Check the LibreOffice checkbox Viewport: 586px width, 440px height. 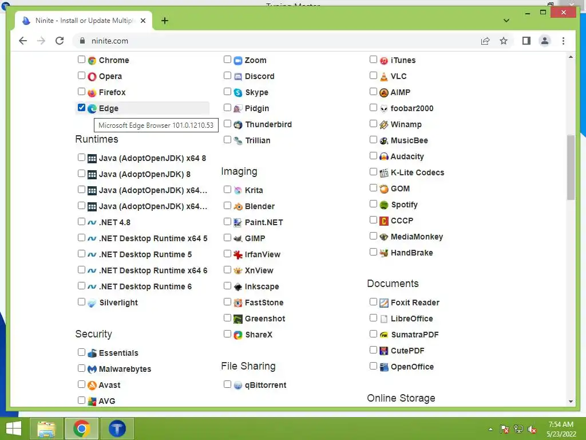[373, 318]
